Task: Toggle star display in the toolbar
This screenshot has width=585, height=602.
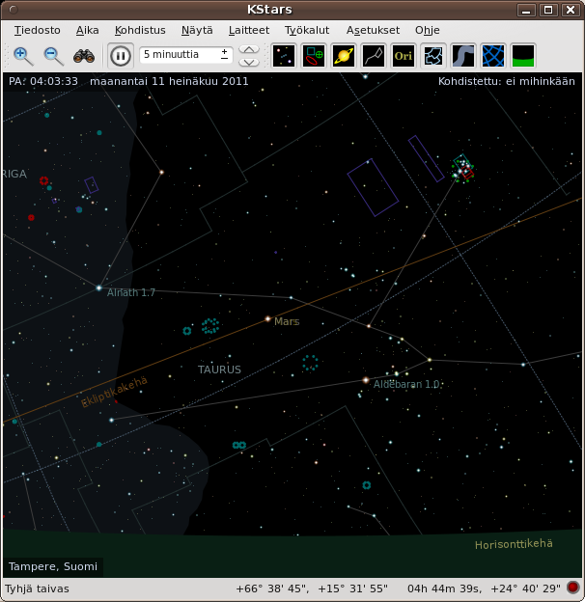Action: tap(284, 56)
